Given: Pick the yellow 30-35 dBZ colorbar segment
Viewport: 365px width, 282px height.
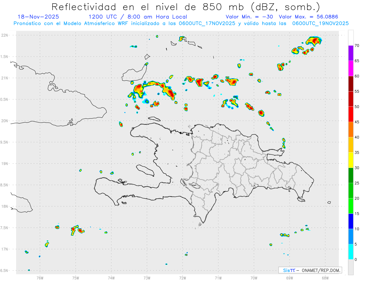Looking at the screenshot, I should pos(351,160).
